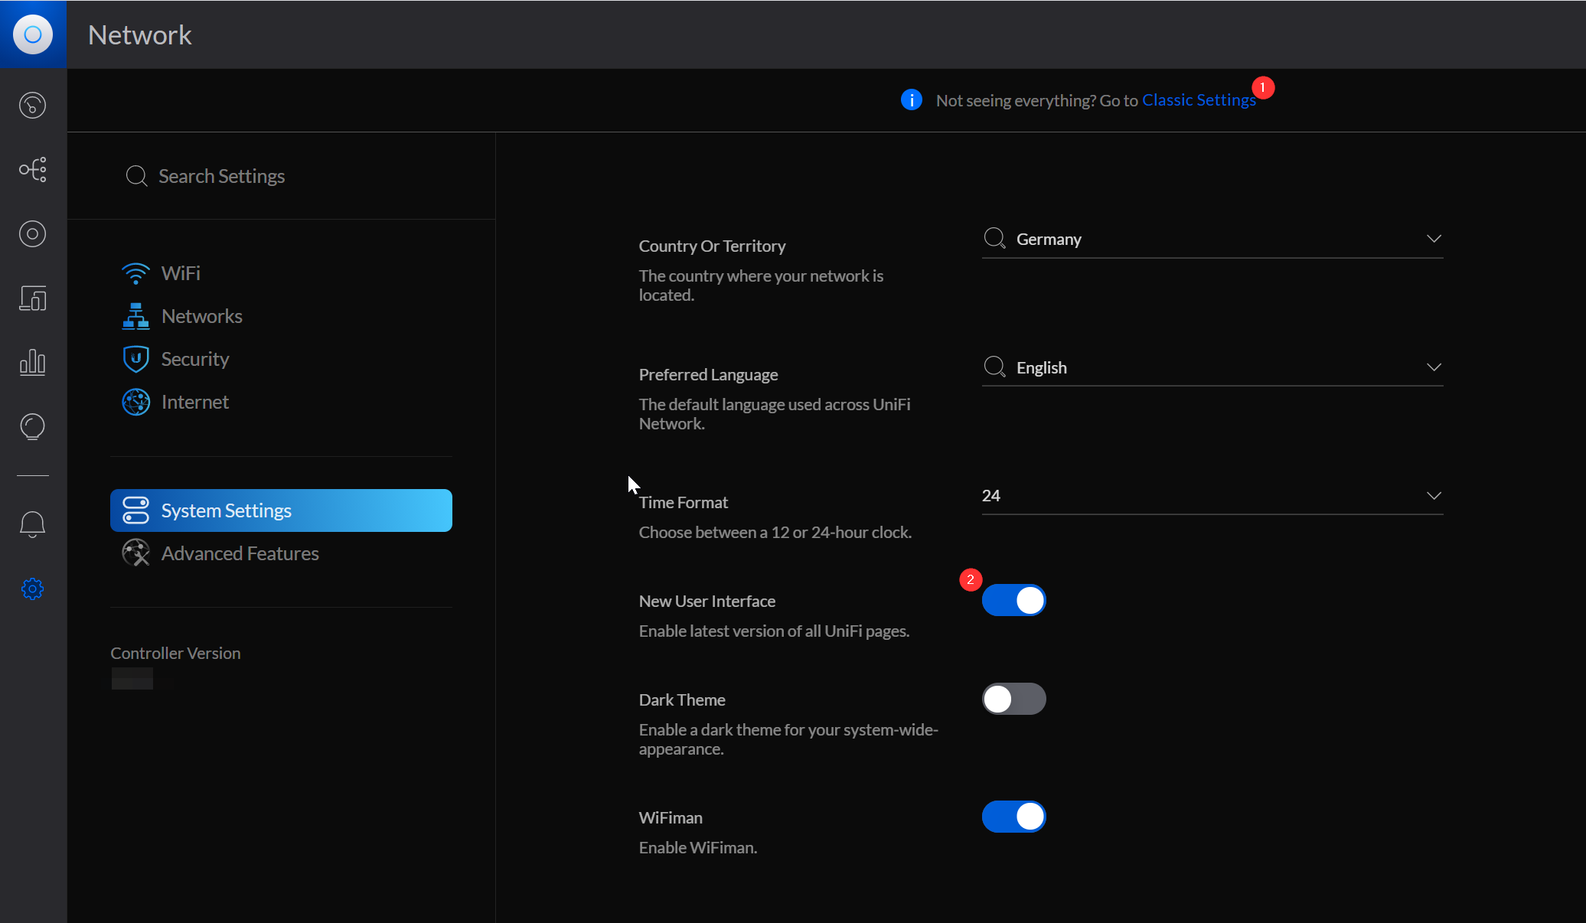Expand the Country Or Territory dropdown
The image size is (1586, 923).
coord(1212,240)
